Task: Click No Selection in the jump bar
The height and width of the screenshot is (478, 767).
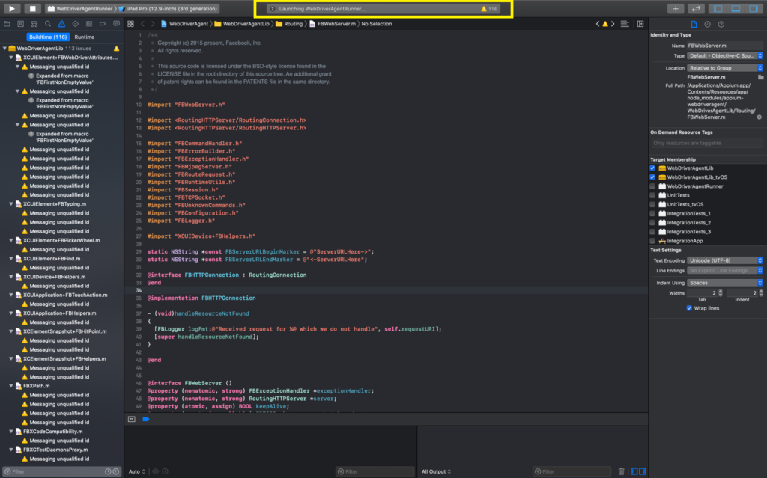Action: click(x=377, y=24)
